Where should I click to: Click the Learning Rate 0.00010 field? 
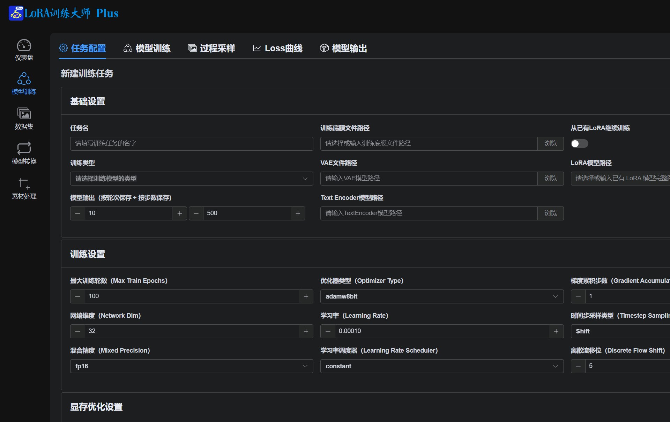pyautogui.click(x=442, y=331)
